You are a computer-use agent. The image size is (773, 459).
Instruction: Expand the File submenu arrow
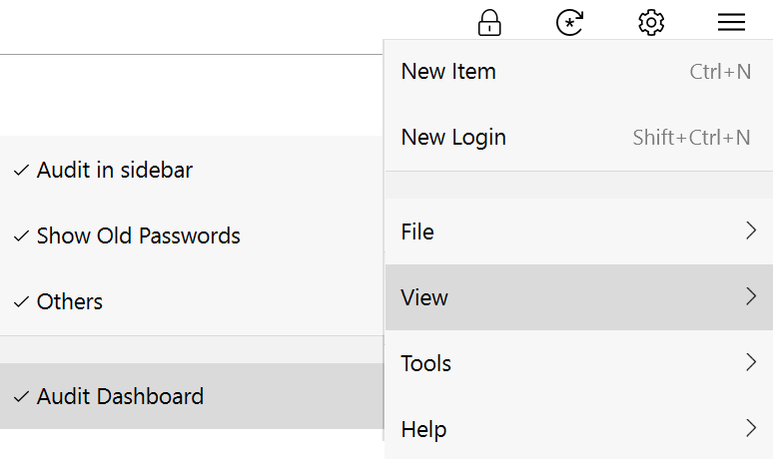coord(751,230)
